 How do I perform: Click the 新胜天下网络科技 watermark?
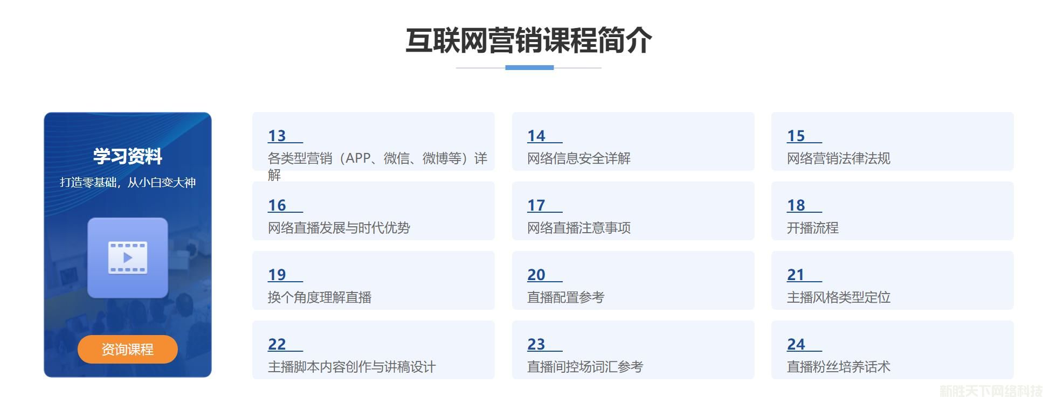pyautogui.click(x=991, y=391)
